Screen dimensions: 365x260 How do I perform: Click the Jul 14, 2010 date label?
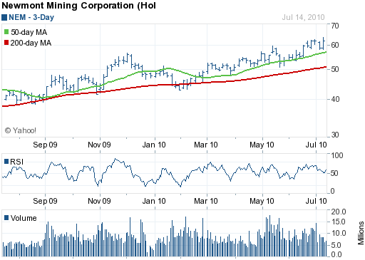pos(303,17)
